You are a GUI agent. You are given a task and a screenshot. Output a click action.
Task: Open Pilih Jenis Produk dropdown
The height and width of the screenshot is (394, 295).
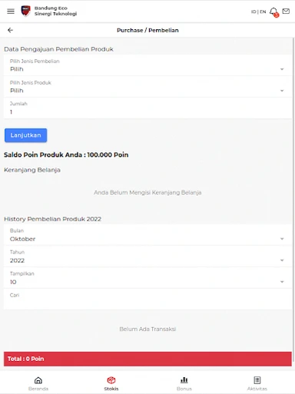point(147,87)
